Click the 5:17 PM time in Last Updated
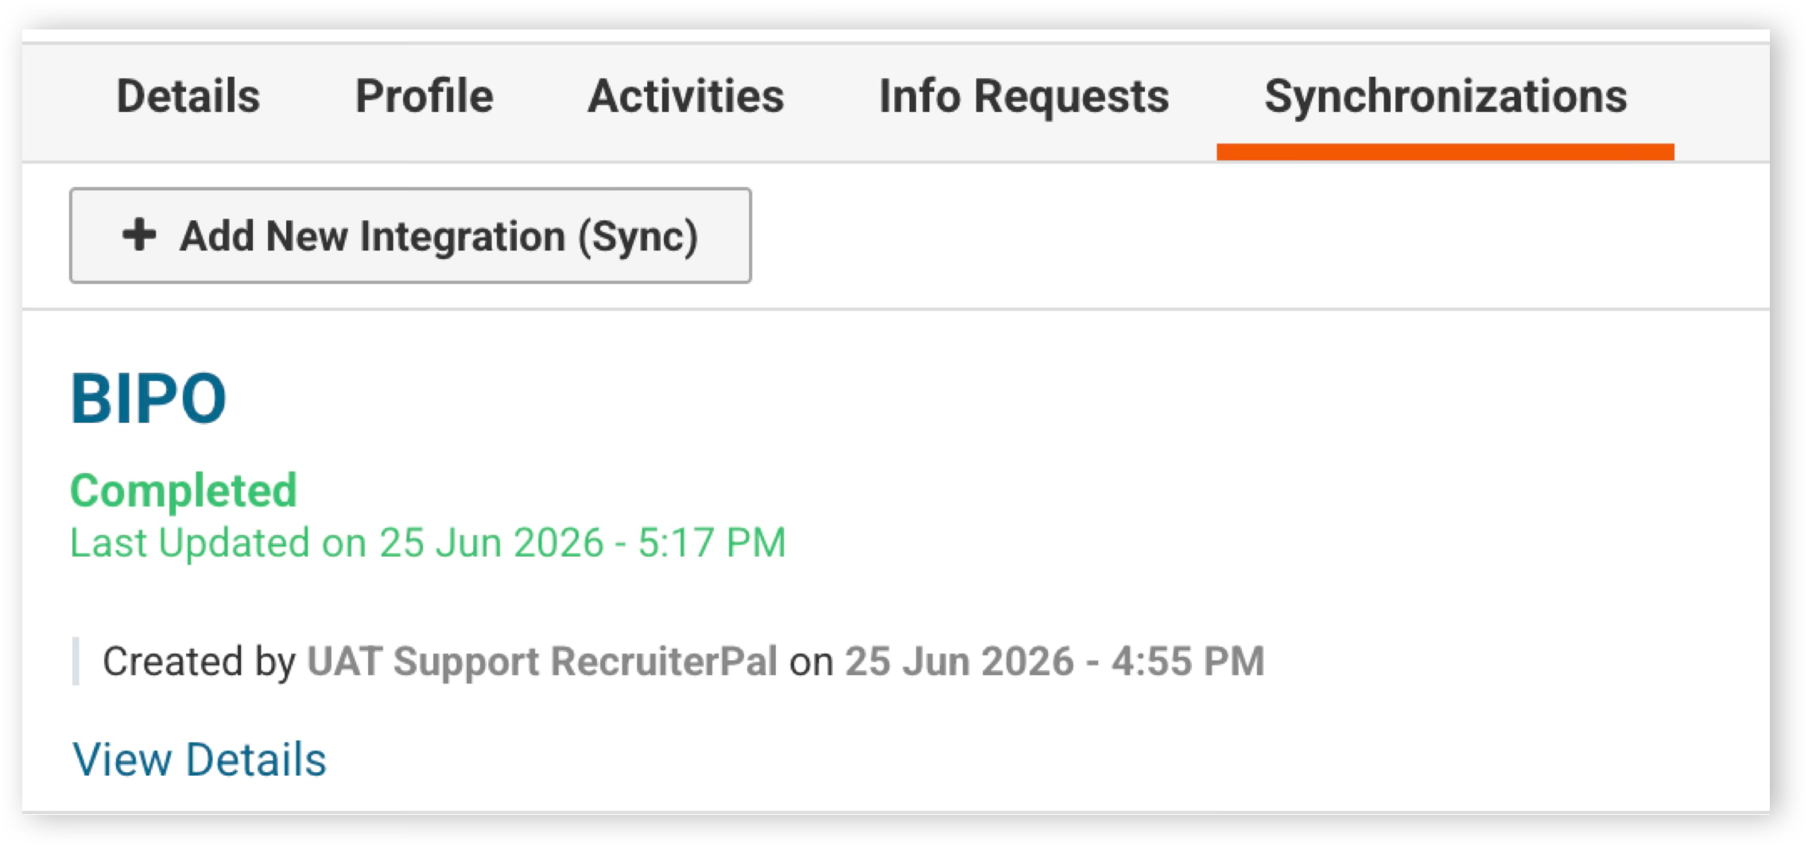 tap(712, 543)
